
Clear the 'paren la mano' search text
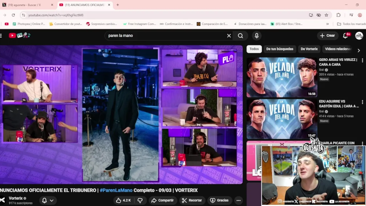tap(229, 35)
